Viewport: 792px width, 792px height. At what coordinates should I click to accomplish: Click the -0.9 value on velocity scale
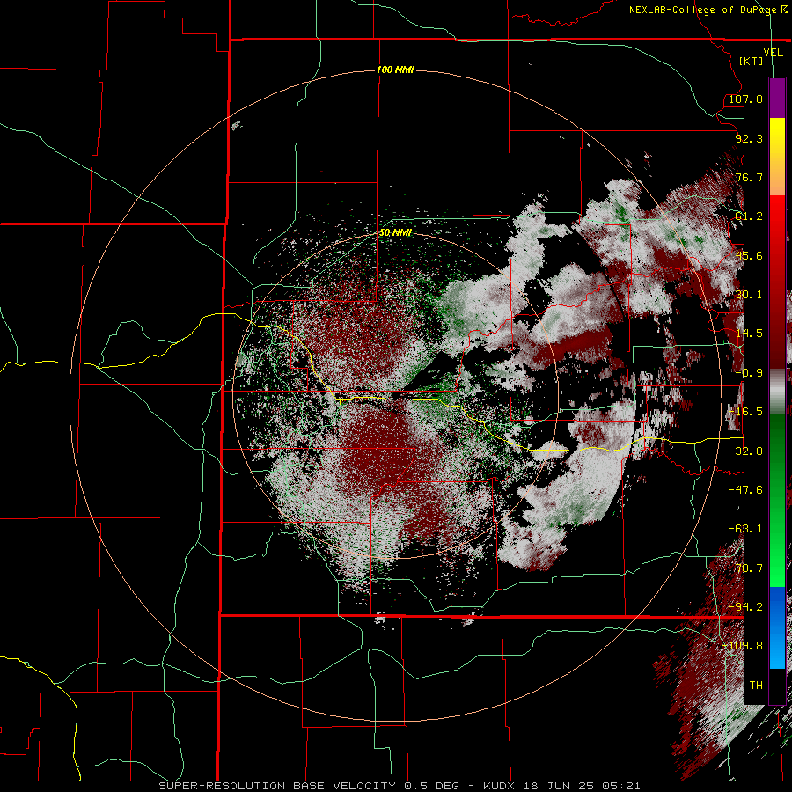tap(749, 373)
